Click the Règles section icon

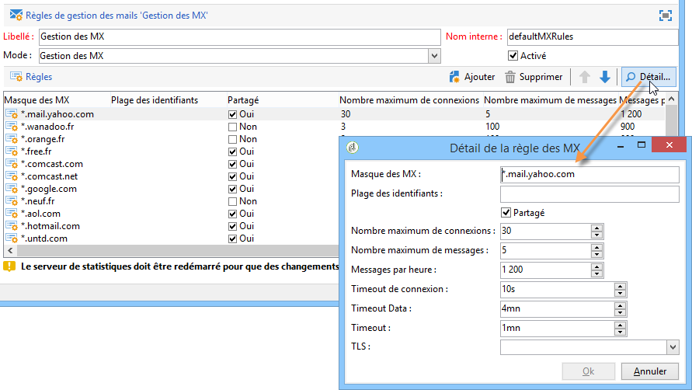(x=16, y=77)
